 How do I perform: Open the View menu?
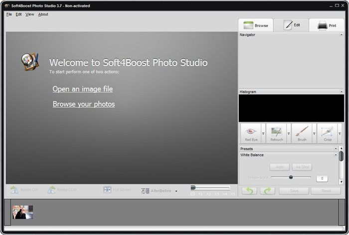pyautogui.click(x=29, y=14)
